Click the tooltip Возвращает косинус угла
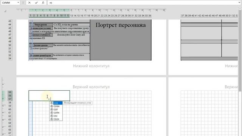This screenshot has width=242, height=136. click(x=78, y=103)
